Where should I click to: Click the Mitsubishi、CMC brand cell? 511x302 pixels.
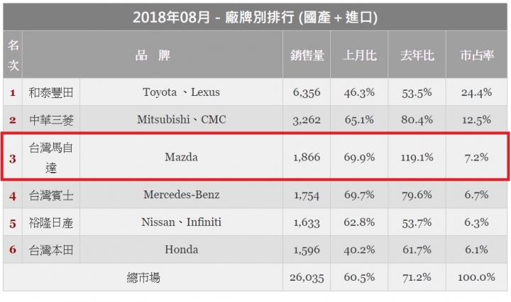tap(181, 119)
